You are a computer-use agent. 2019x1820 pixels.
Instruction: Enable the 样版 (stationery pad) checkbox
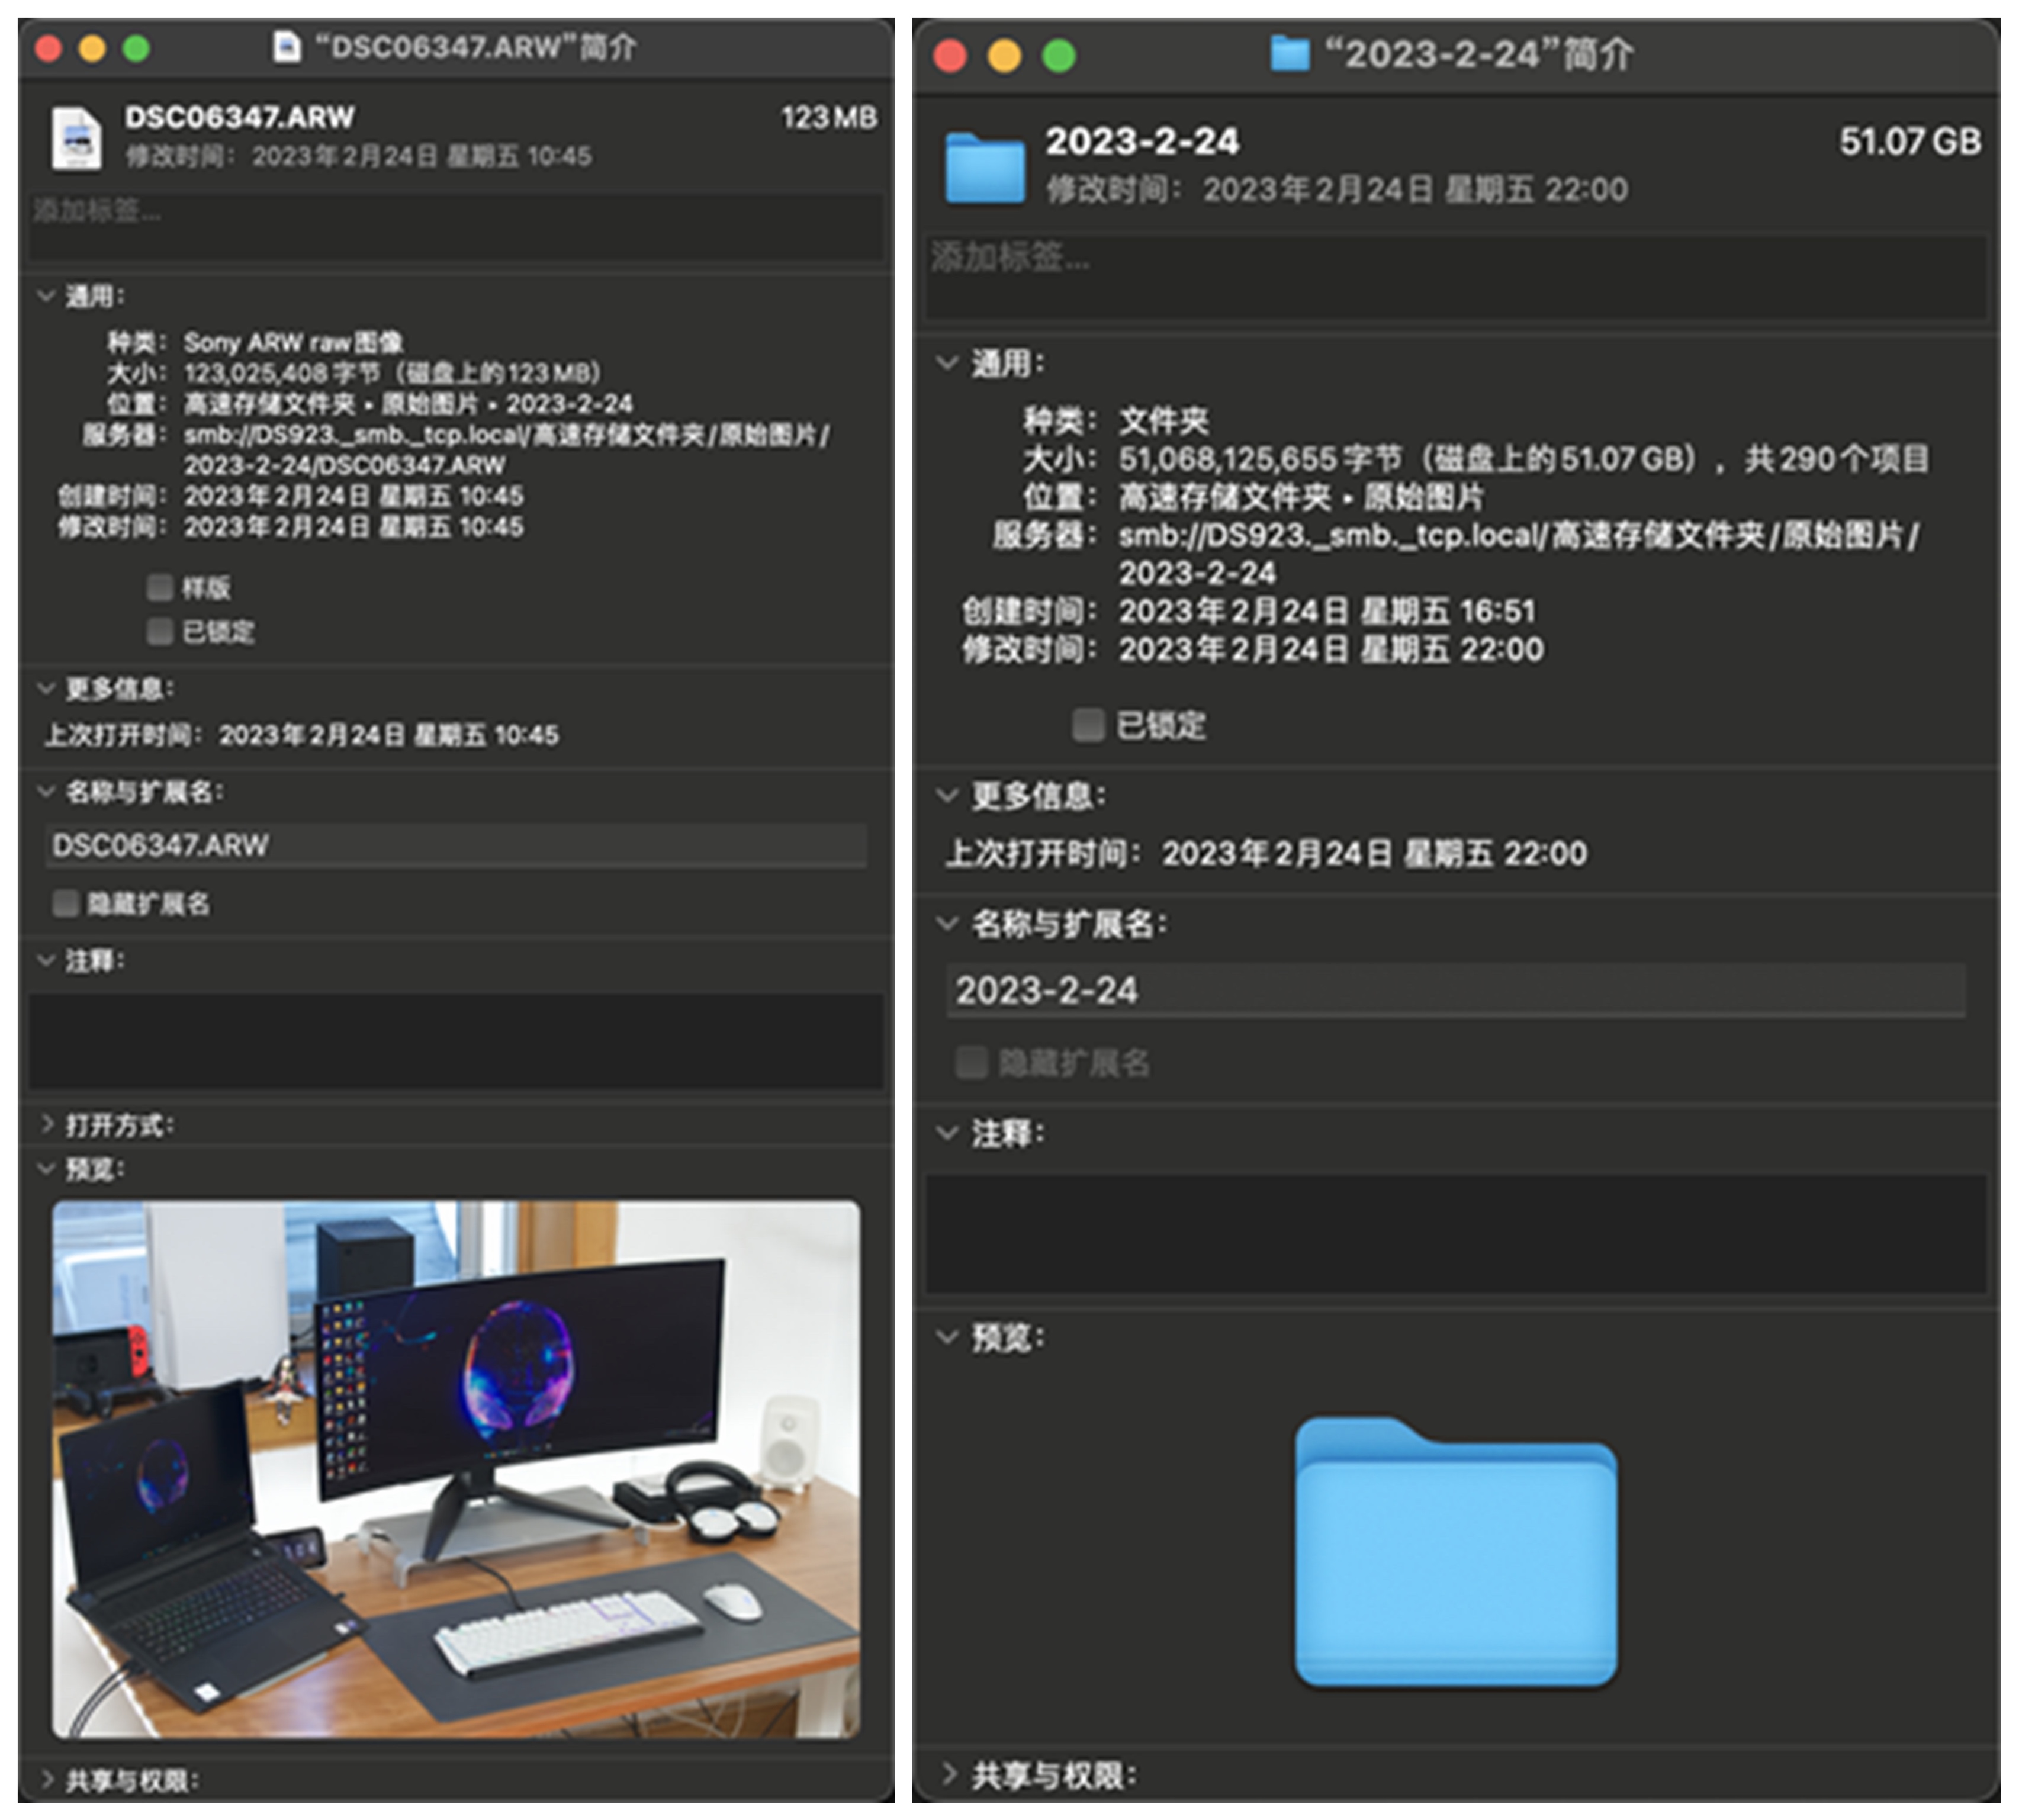(160, 587)
